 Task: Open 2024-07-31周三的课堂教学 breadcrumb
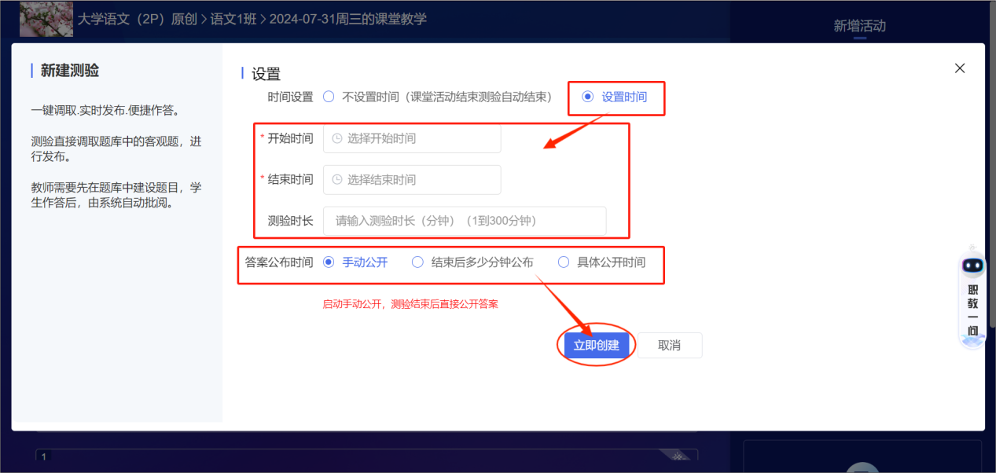(347, 19)
